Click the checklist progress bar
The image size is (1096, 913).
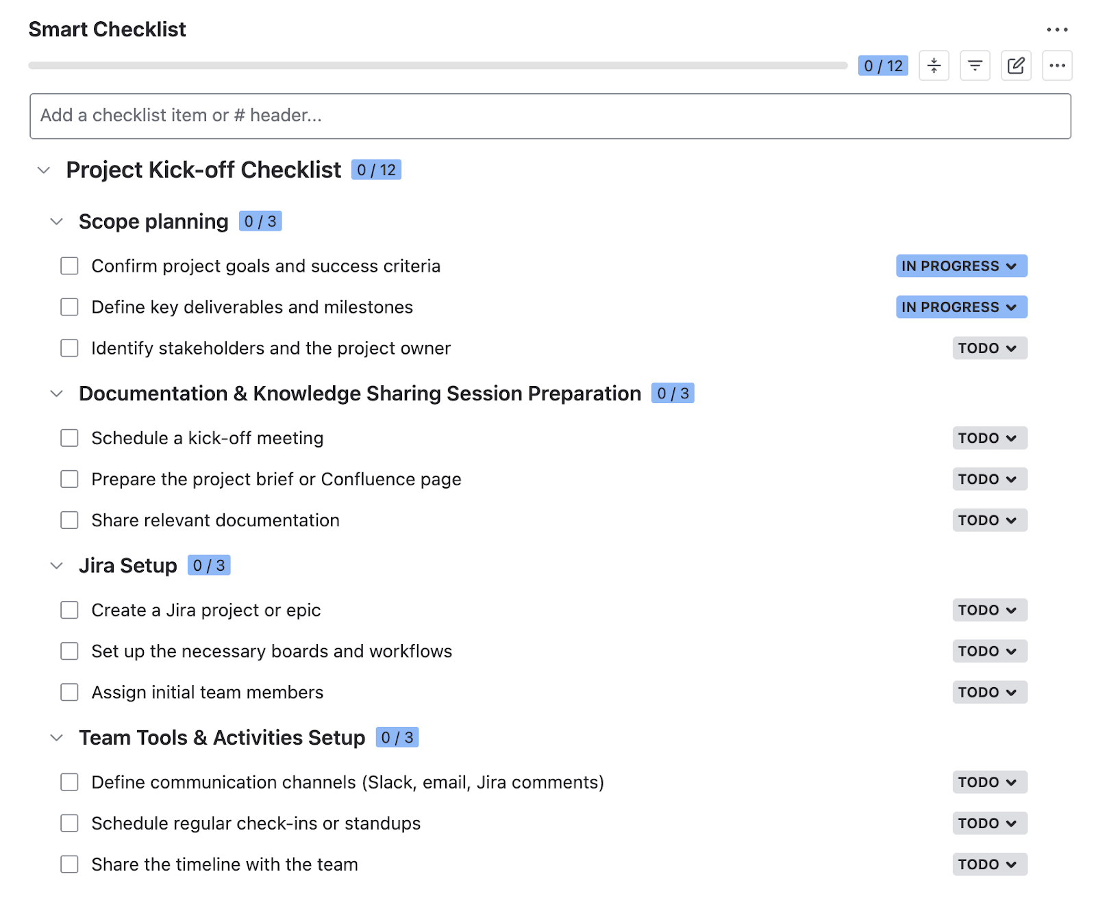point(438,66)
